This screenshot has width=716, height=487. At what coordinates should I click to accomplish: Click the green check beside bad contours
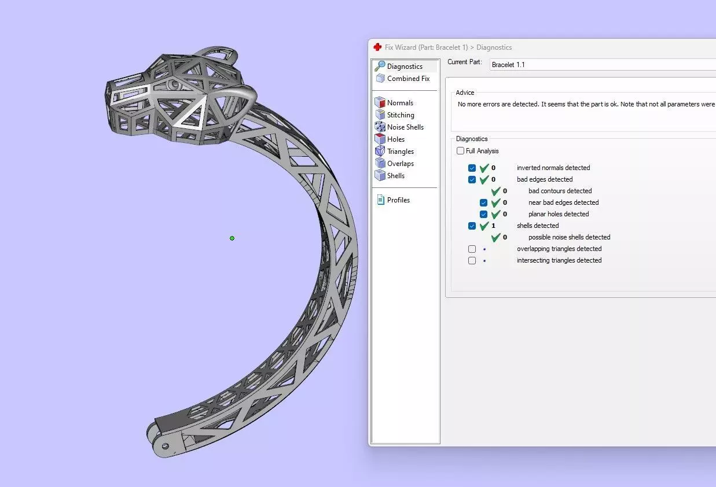495,191
